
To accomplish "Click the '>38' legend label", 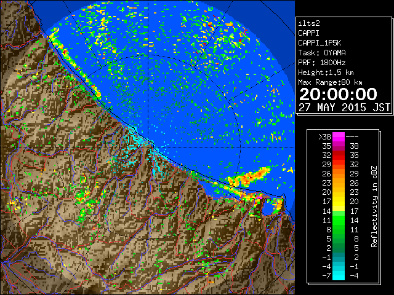I will pos(324,137).
